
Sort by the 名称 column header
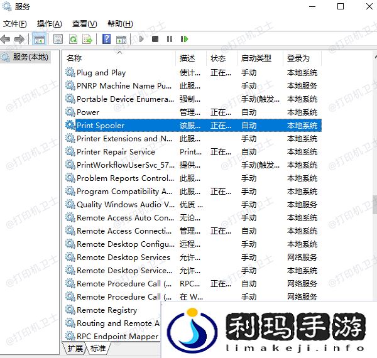tap(120, 58)
